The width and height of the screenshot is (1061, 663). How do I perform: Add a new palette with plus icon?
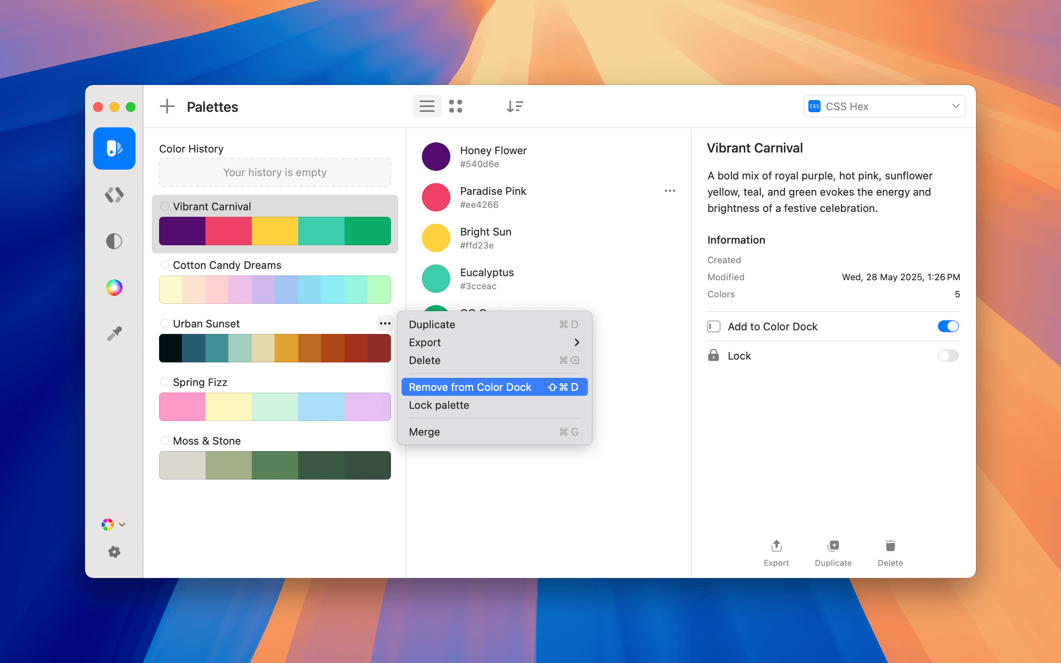pyautogui.click(x=167, y=107)
